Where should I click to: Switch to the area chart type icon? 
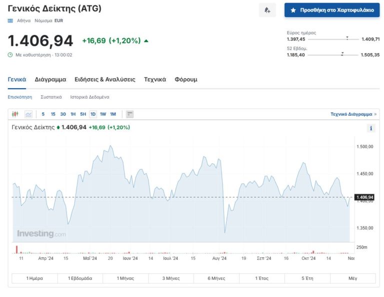[28, 114]
